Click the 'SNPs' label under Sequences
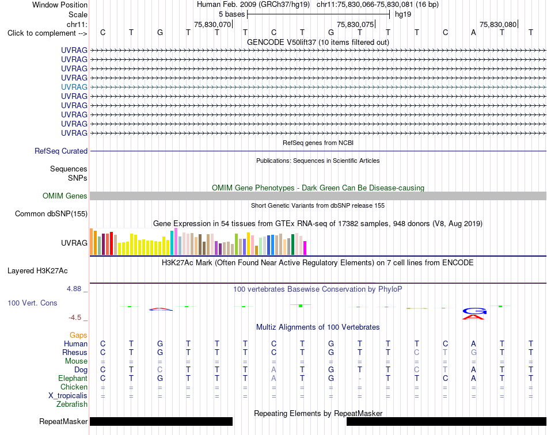Screen dimensions: 547x435 pos(78,178)
